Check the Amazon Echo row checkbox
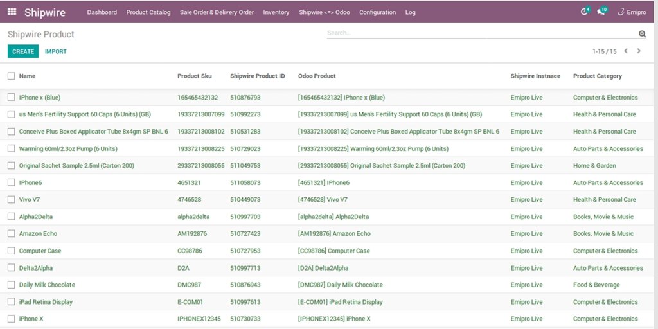This screenshot has width=658, height=329. (x=11, y=234)
